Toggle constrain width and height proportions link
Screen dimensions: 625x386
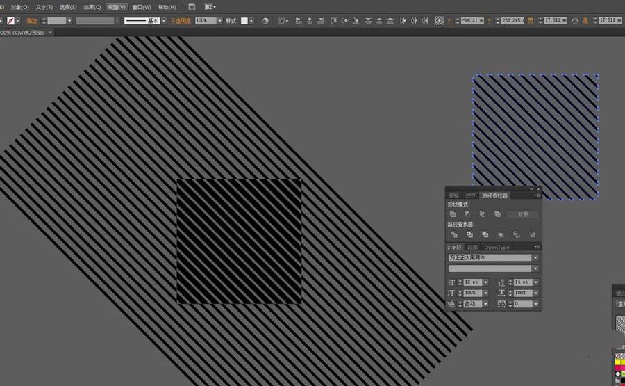[x=574, y=21]
